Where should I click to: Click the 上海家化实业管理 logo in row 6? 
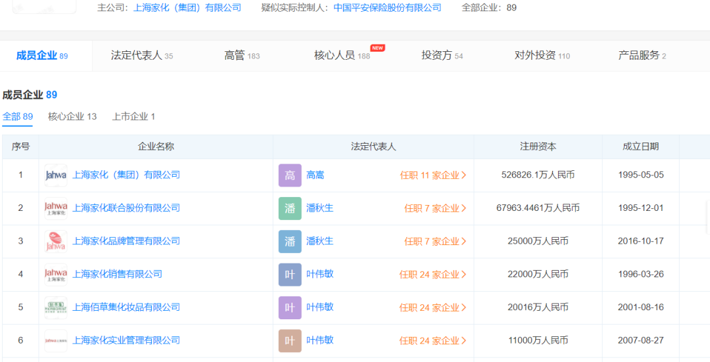pyautogui.click(x=56, y=340)
